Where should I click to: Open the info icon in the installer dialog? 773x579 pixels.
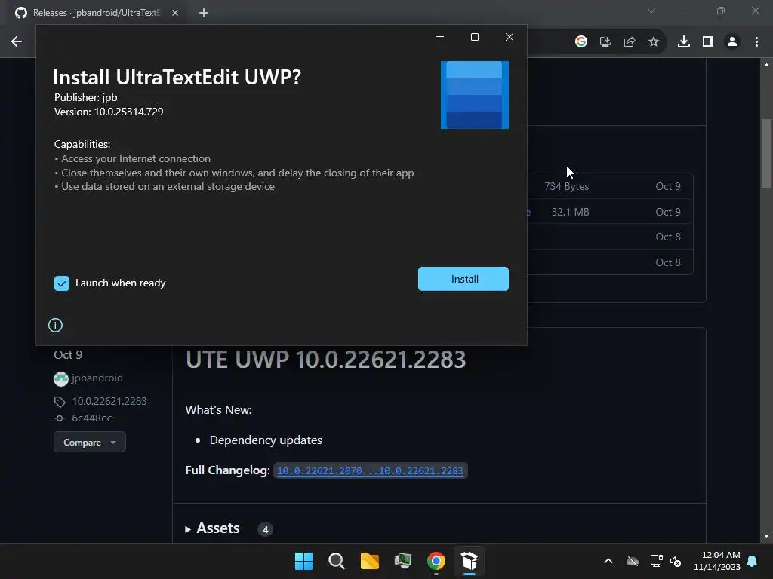tap(55, 325)
